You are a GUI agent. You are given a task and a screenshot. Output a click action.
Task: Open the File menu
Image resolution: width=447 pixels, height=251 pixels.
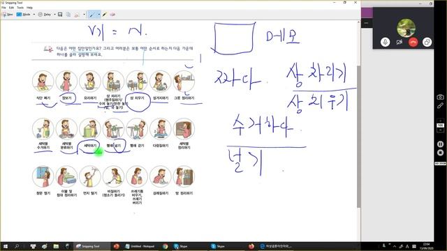coord(3,8)
